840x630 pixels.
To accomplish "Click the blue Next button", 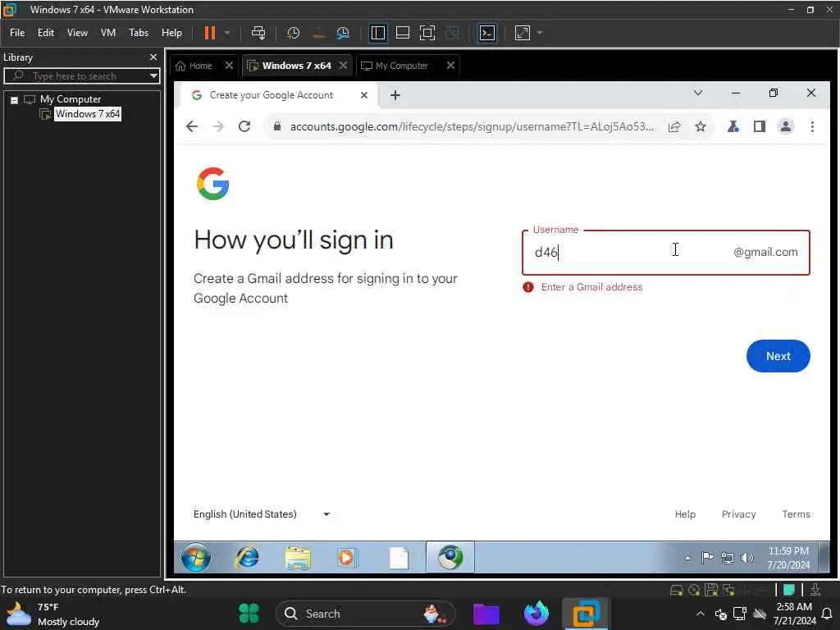I will click(x=778, y=356).
